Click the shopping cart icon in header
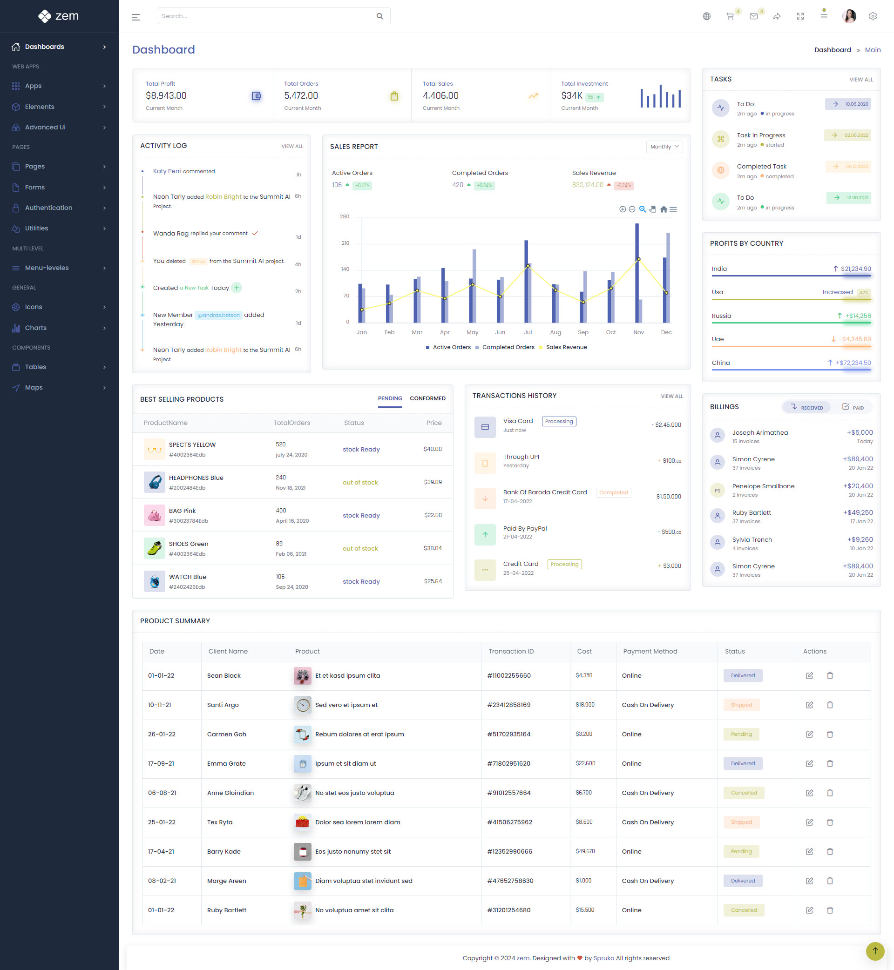 coord(730,16)
